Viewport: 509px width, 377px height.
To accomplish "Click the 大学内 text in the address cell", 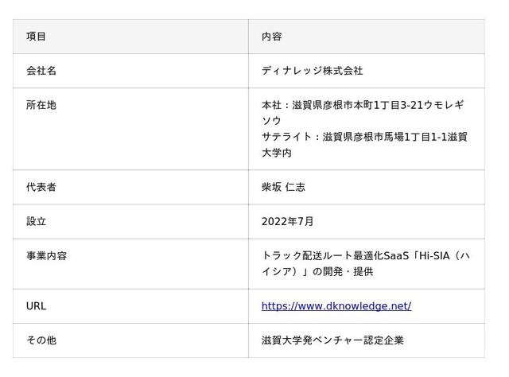I will pyautogui.click(x=277, y=153).
